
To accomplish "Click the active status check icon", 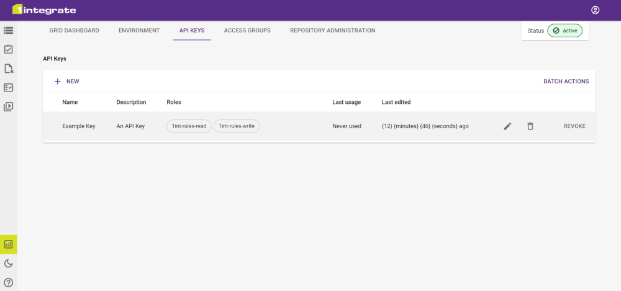I will point(556,30).
